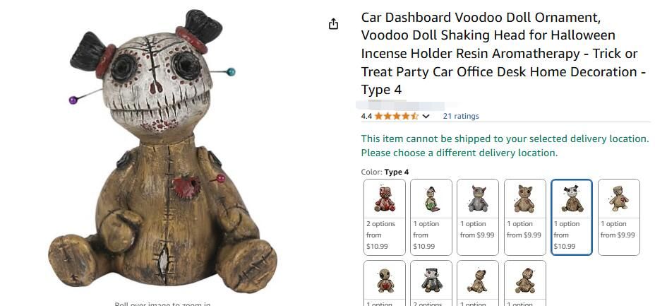Pick the brown cat doll swatch
Screen dimensions: 655x306
524,217
